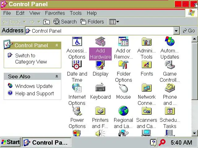Open the View menu
198x148 pixels.
[x=35, y=13]
